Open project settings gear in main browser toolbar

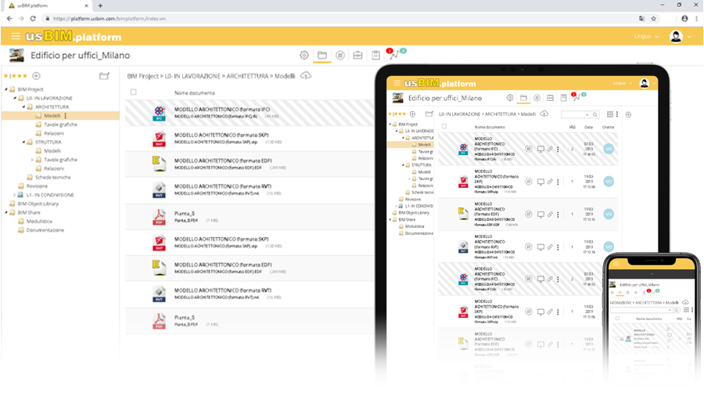304,56
